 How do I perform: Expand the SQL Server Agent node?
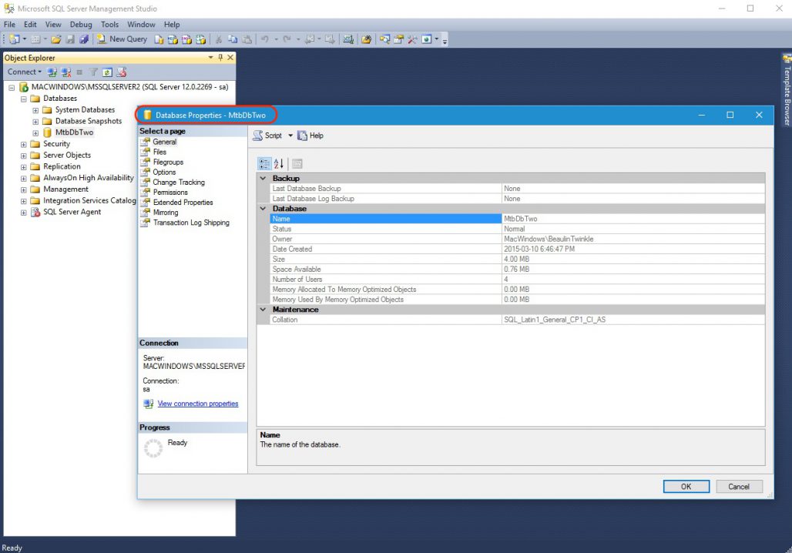tap(23, 213)
